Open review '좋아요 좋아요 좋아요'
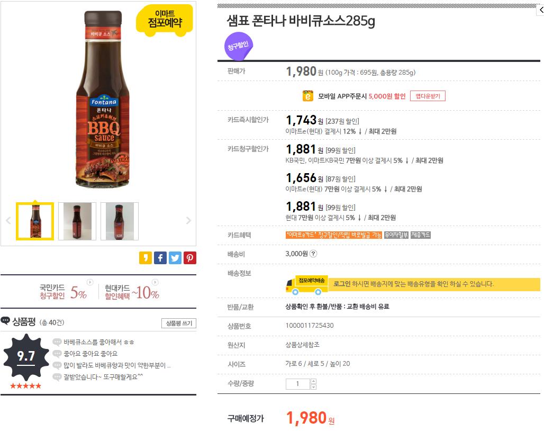This screenshot has width=544, height=431. (90, 354)
